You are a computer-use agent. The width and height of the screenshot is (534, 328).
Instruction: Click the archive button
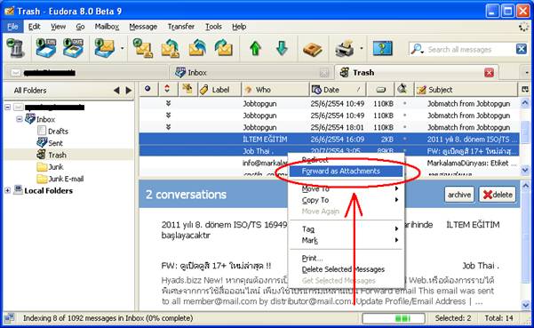coord(459,195)
